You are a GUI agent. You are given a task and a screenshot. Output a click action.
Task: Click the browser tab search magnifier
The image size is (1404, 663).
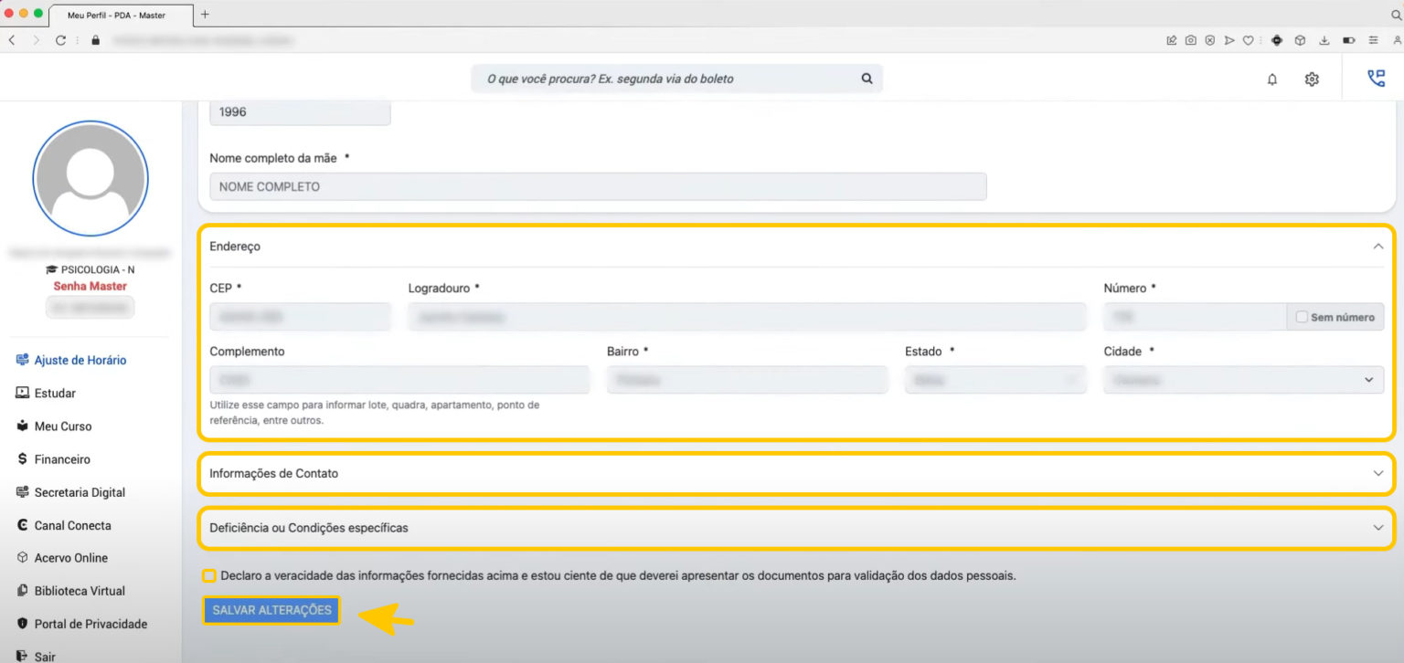(1396, 15)
